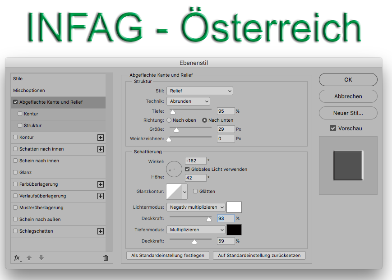Click plus icon beside Farbüberlagerung
The width and height of the screenshot is (392, 280).
(101, 184)
